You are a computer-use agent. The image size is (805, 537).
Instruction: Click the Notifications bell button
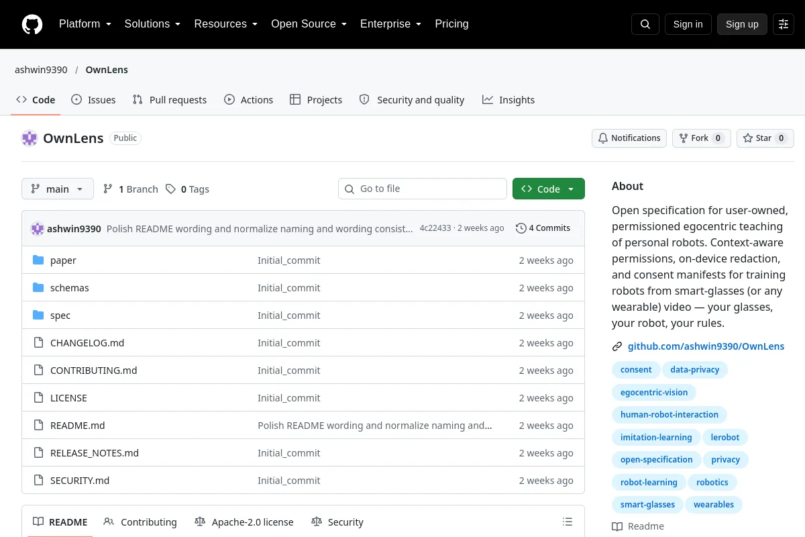coord(629,138)
